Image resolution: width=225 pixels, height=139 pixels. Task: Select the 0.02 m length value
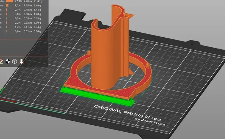28,31
